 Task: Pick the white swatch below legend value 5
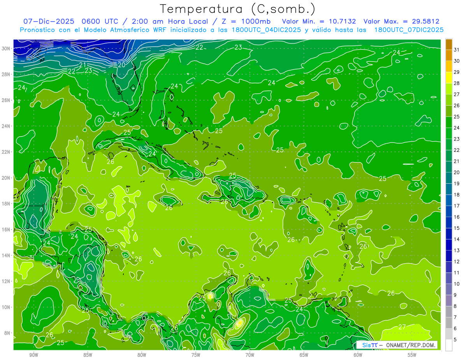point(449,345)
